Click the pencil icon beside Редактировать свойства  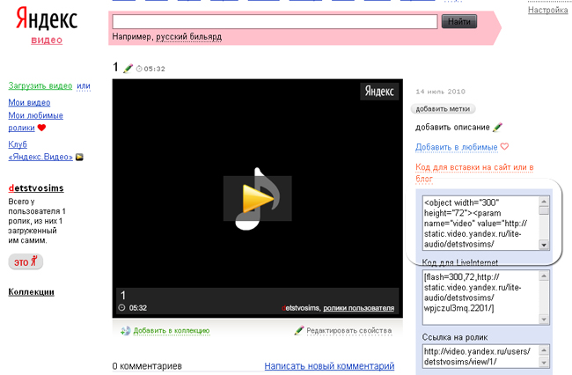pyautogui.click(x=299, y=330)
